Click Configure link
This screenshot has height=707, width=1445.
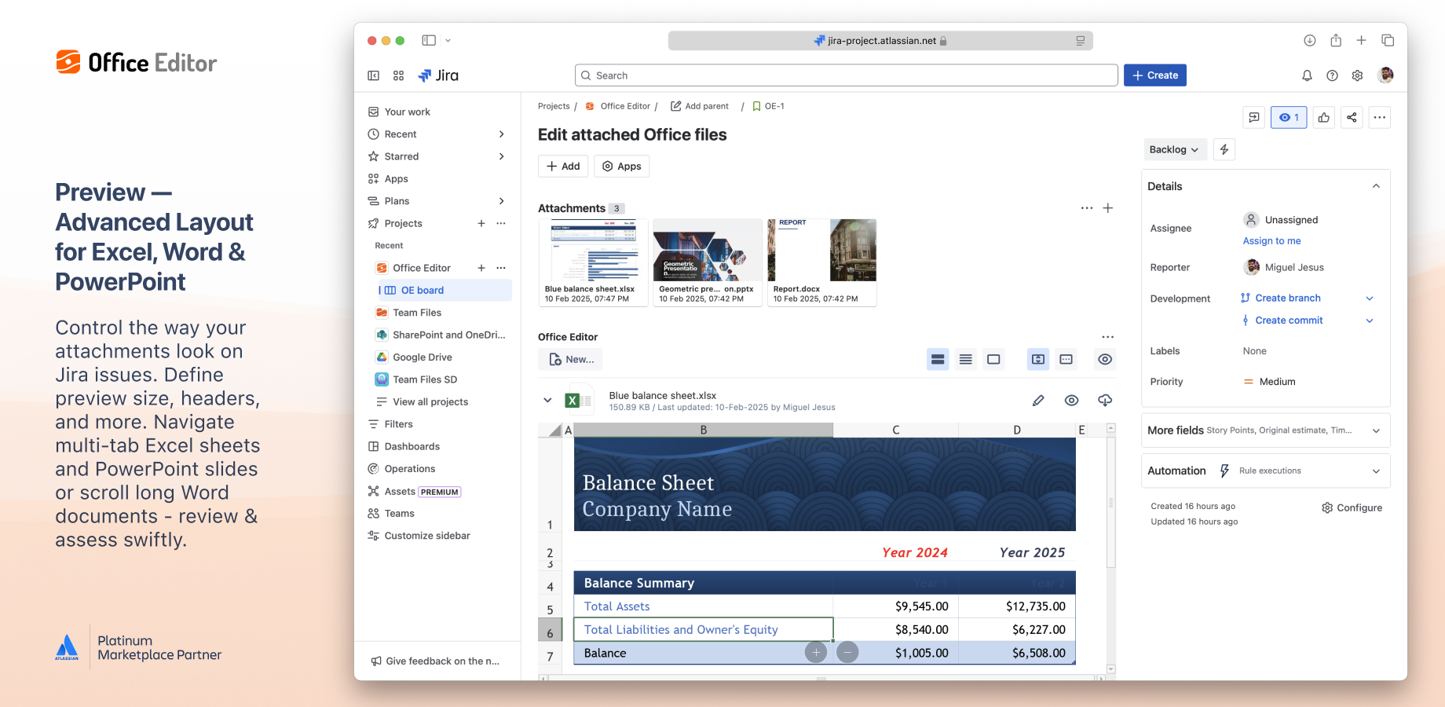[x=1352, y=507]
